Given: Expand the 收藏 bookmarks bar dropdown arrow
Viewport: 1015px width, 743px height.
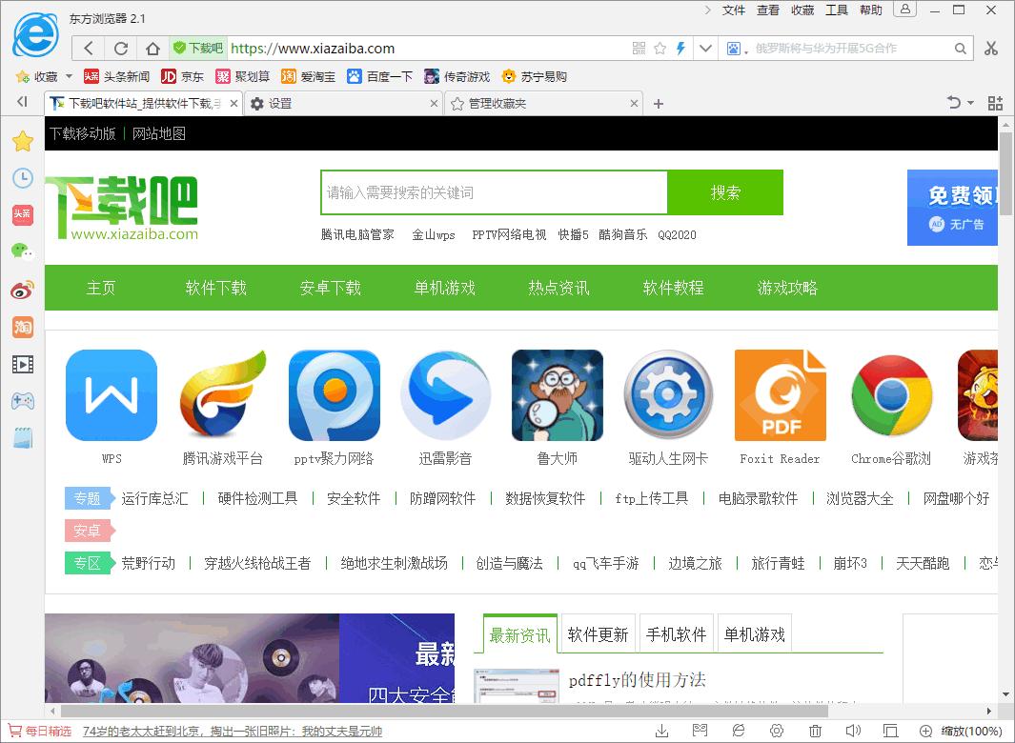Looking at the screenshot, I should point(70,76).
